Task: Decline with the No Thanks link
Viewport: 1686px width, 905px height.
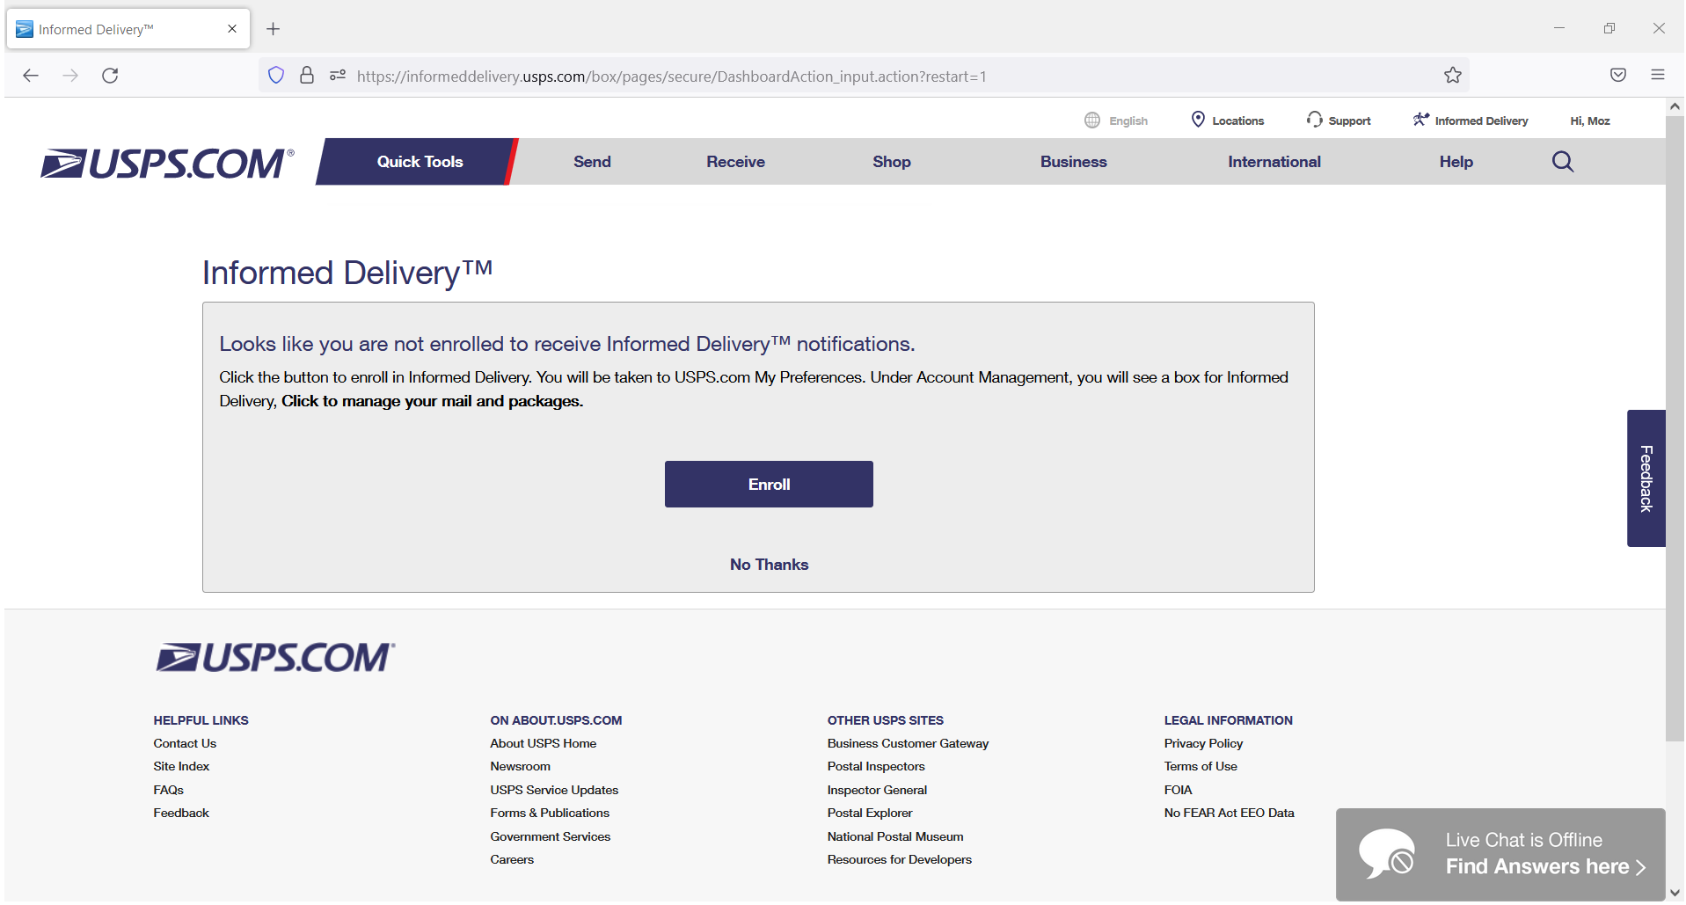Action: tap(769, 565)
